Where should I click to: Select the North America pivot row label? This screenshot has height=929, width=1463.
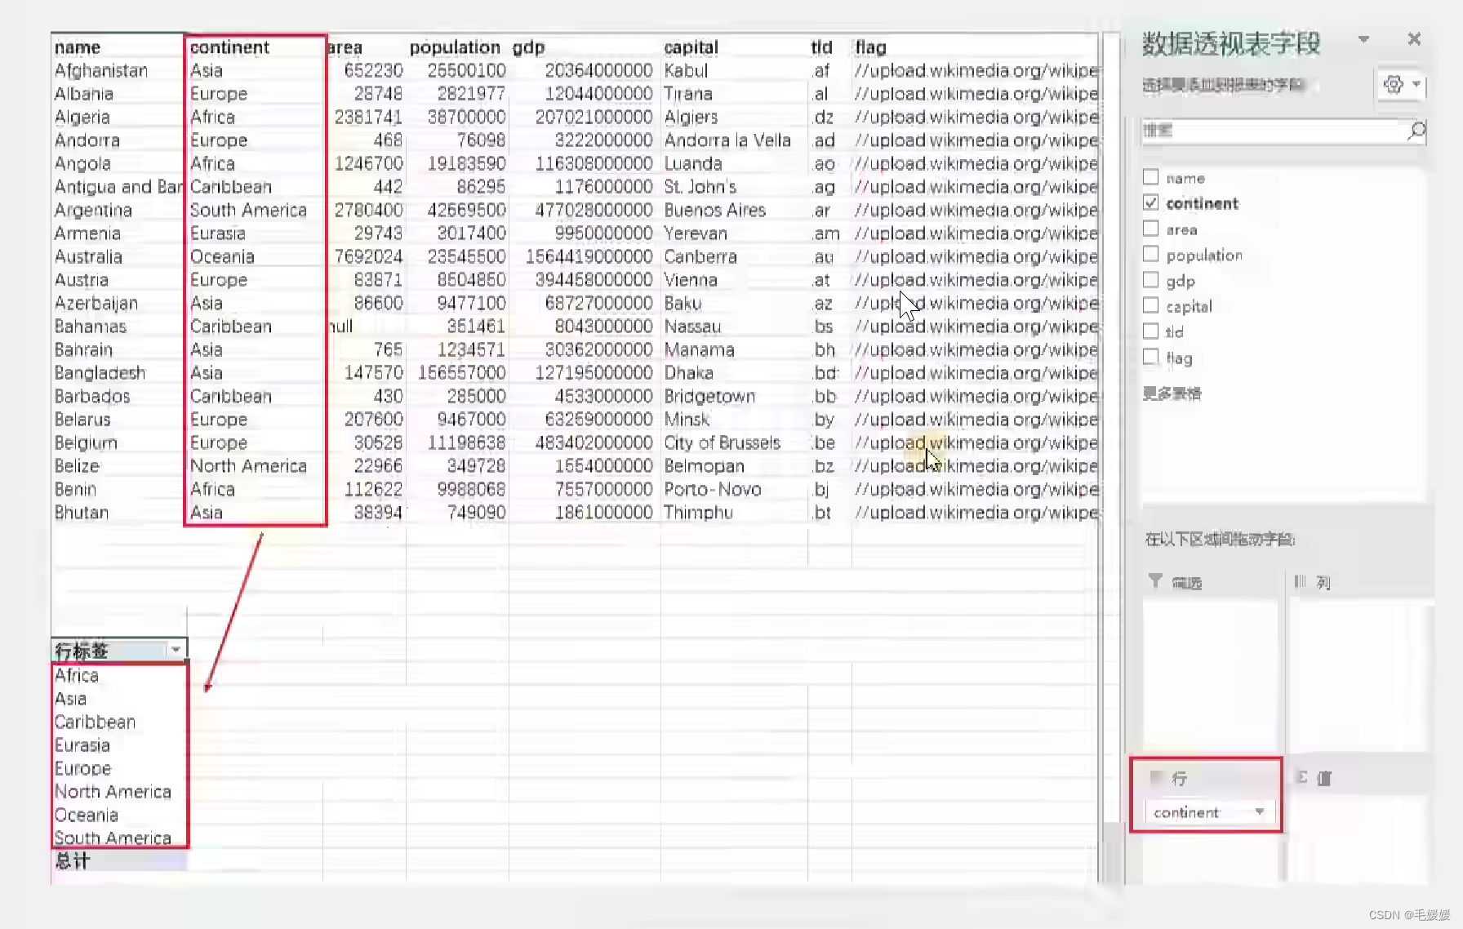(113, 792)
